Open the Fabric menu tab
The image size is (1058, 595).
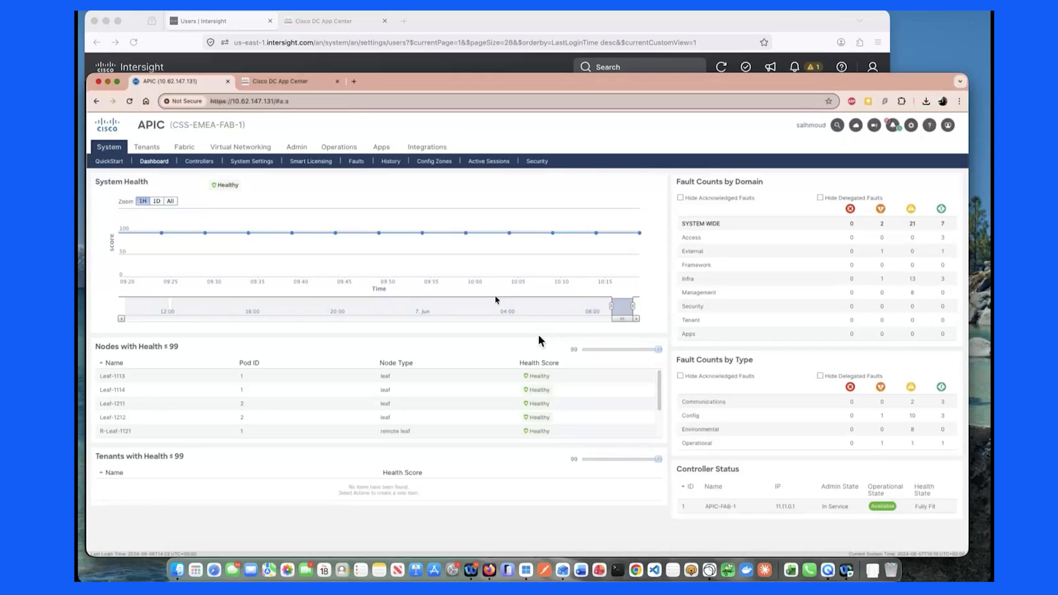185,147
